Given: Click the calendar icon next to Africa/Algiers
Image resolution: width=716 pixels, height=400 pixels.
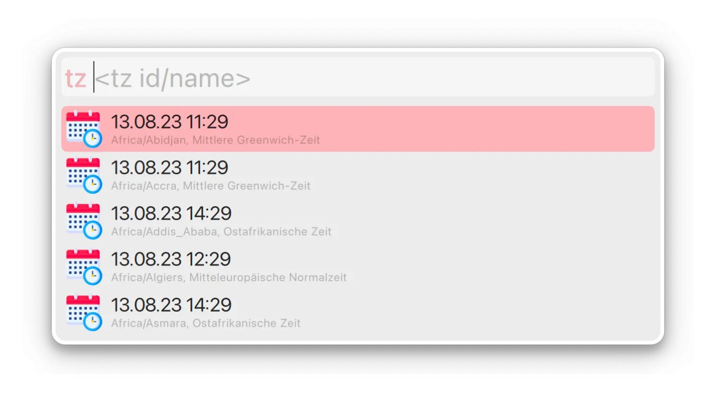Looking at the screenshot, I should pyautogui.click(x=84, y=267).
